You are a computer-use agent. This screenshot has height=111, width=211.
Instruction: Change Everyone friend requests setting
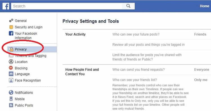[202, 70]
